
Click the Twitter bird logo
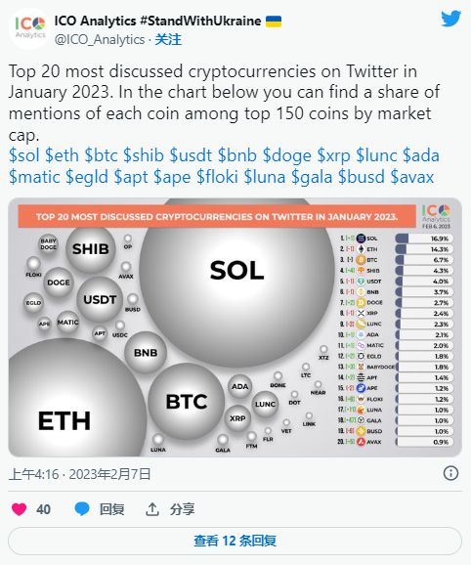[x=450, y=19]
